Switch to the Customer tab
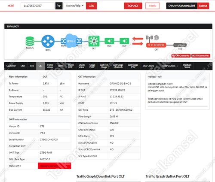 click(x=11, y=66)
